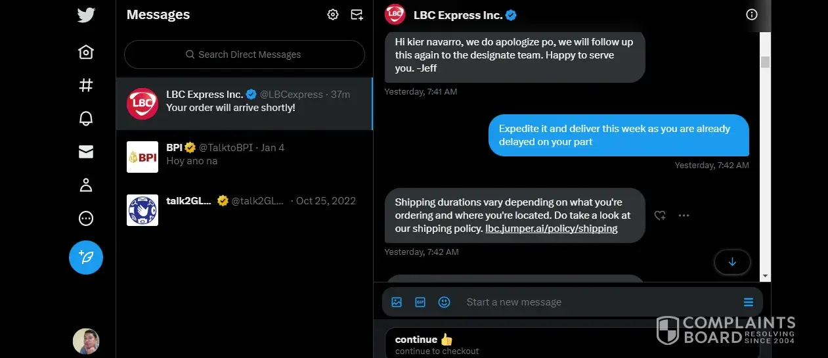828x358 pixels.
Task: Focus the Search Direct Messages field
Action: [x=244, y=55]
